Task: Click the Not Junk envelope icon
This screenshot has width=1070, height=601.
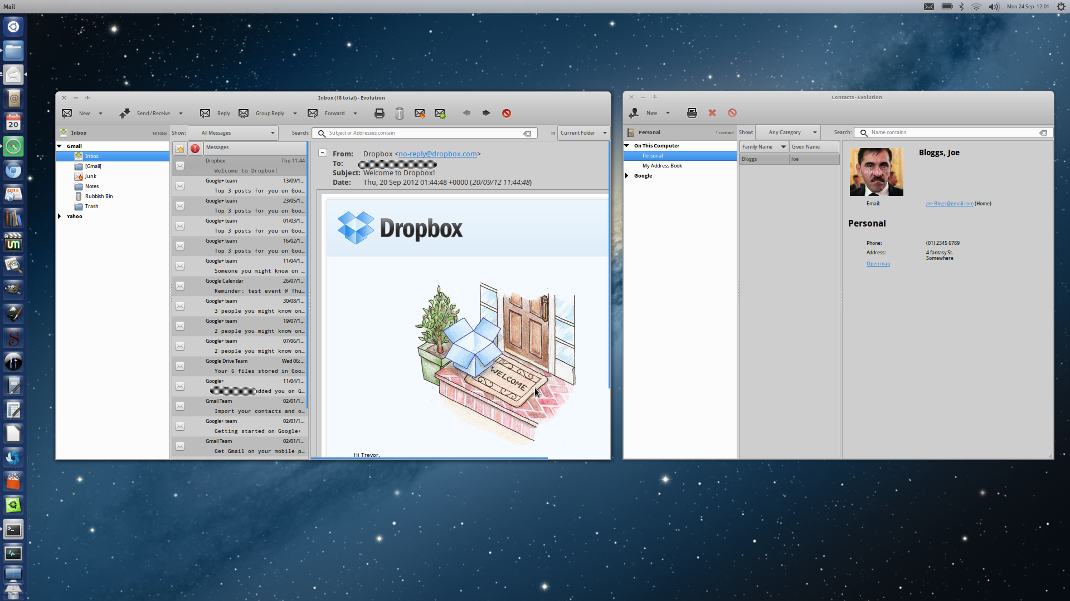Action: pos(440,114)
